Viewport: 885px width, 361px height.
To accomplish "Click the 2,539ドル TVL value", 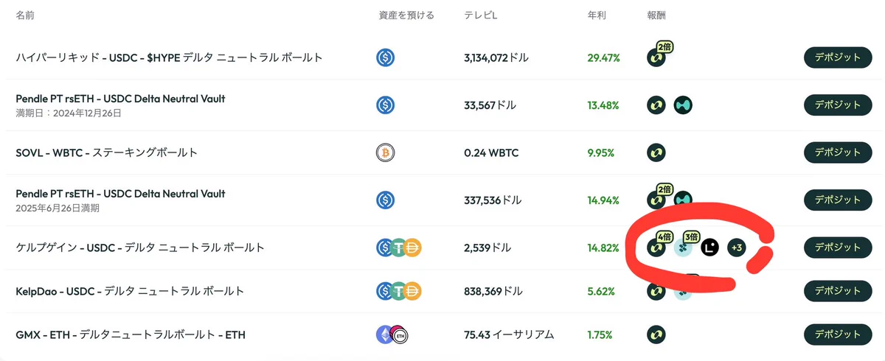I will [x=487, y=248].
